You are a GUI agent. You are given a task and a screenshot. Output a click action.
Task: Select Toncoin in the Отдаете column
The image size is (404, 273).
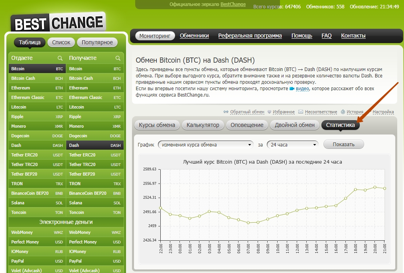coord(37,212)
